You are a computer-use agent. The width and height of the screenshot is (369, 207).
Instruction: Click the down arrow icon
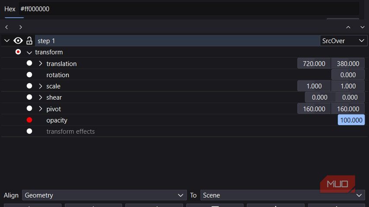tap(363, 27)
